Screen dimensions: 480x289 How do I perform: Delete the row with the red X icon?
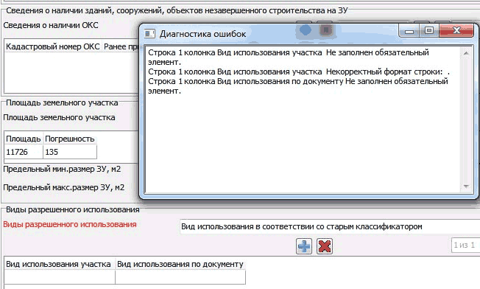[x=325, y=246]
